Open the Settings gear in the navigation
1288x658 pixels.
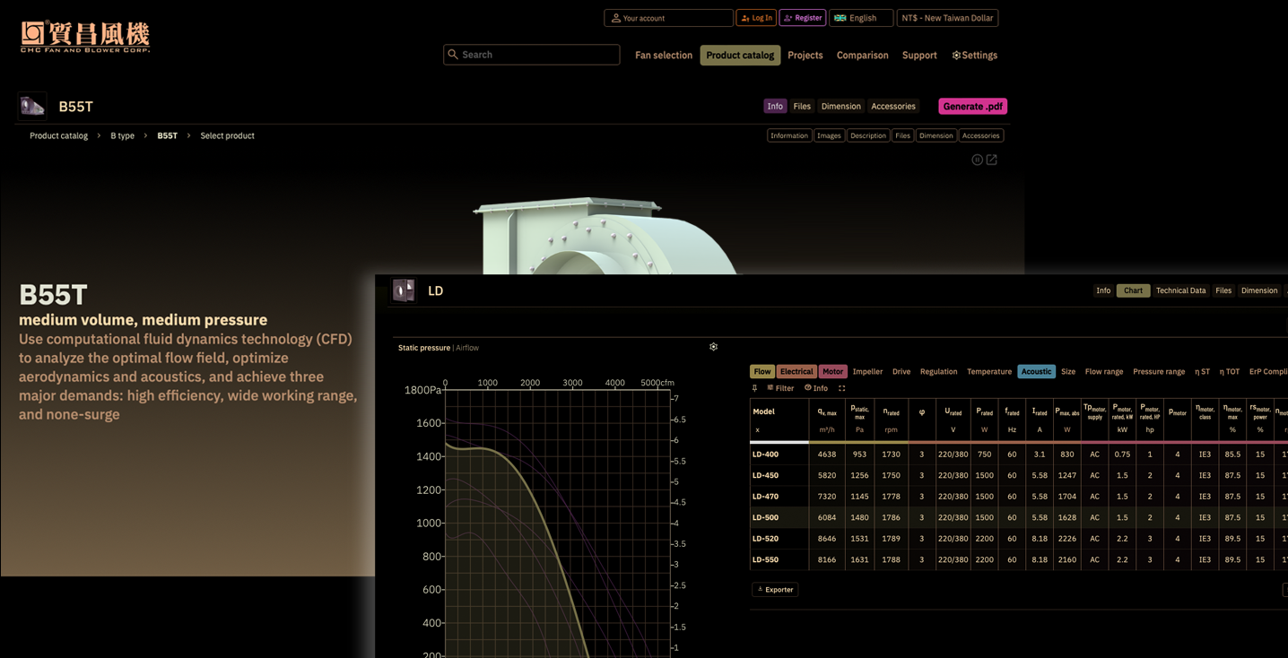click(974, 55)
